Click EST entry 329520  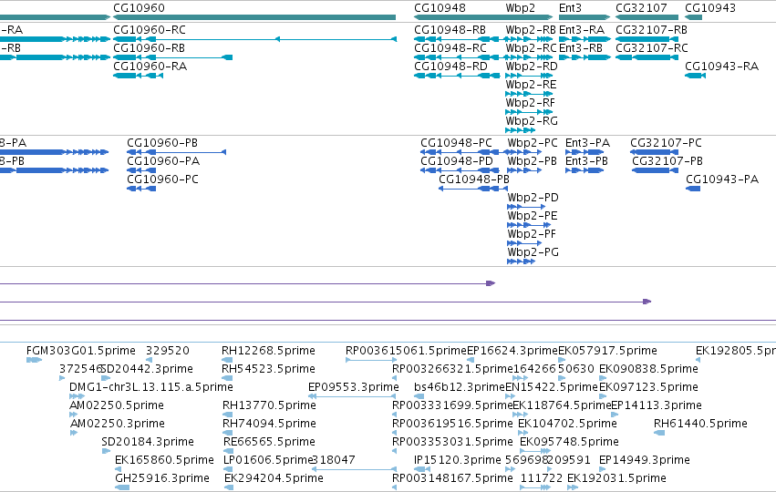168,351
